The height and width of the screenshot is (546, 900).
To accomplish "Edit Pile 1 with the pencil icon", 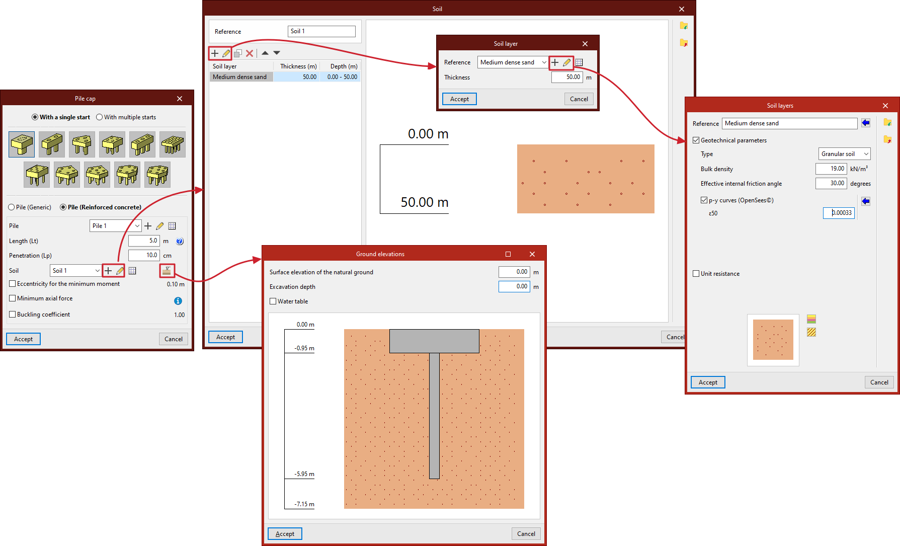I will click(x=160, y=226).
